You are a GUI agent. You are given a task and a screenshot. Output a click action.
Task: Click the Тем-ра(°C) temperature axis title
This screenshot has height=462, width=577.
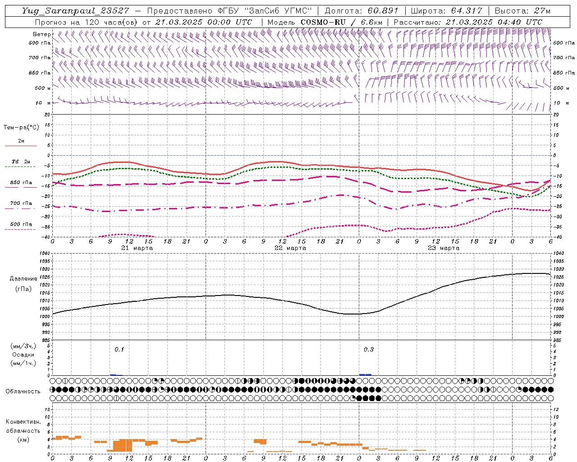tap(21, 128)
